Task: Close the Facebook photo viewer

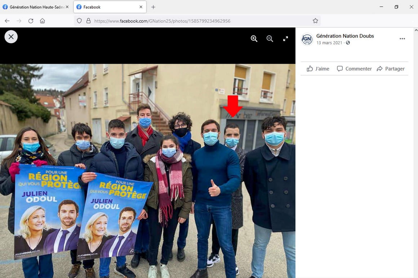Action: pyautogui.click(x=11, y=37)
